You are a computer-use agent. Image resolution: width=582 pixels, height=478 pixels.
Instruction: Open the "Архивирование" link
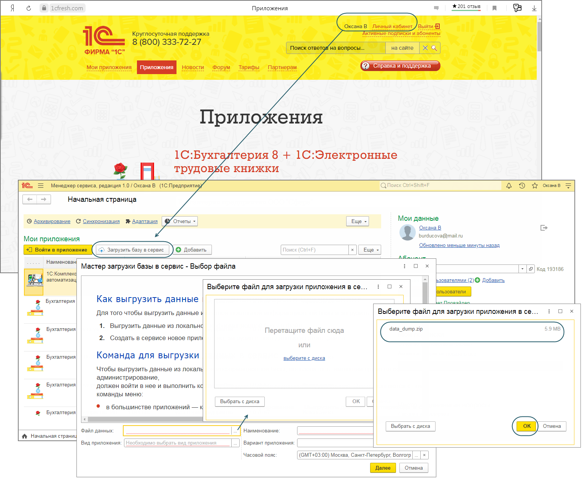(52, 221)
